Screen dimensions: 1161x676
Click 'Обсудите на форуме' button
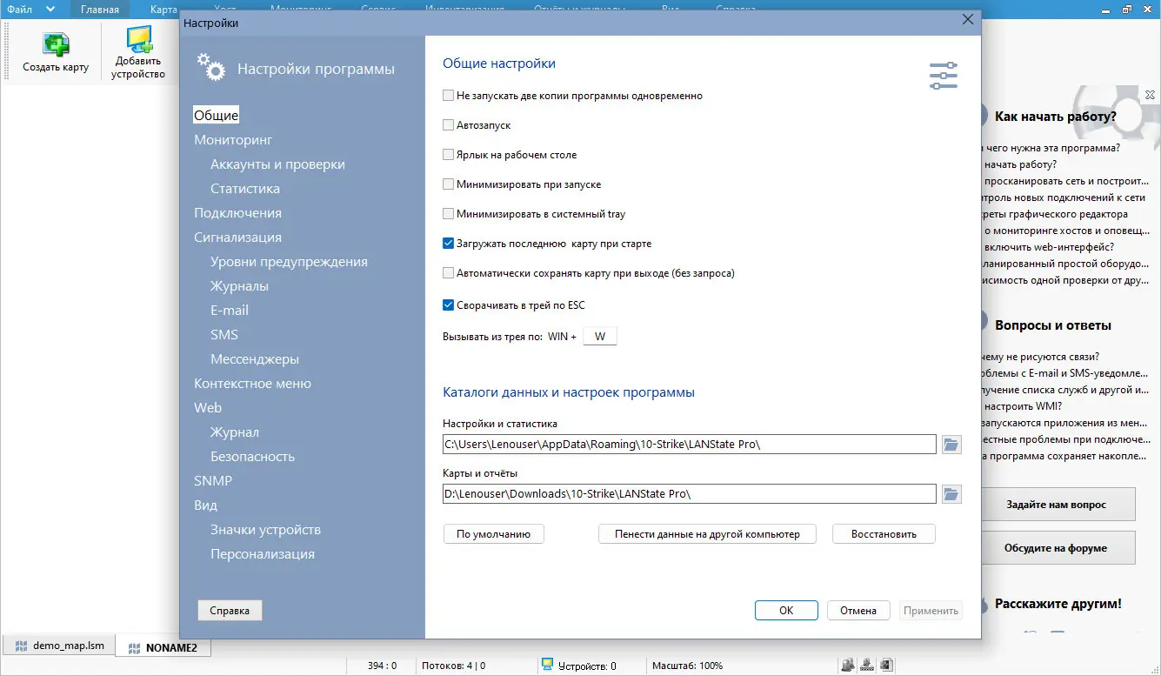[x=1057, y=548]
